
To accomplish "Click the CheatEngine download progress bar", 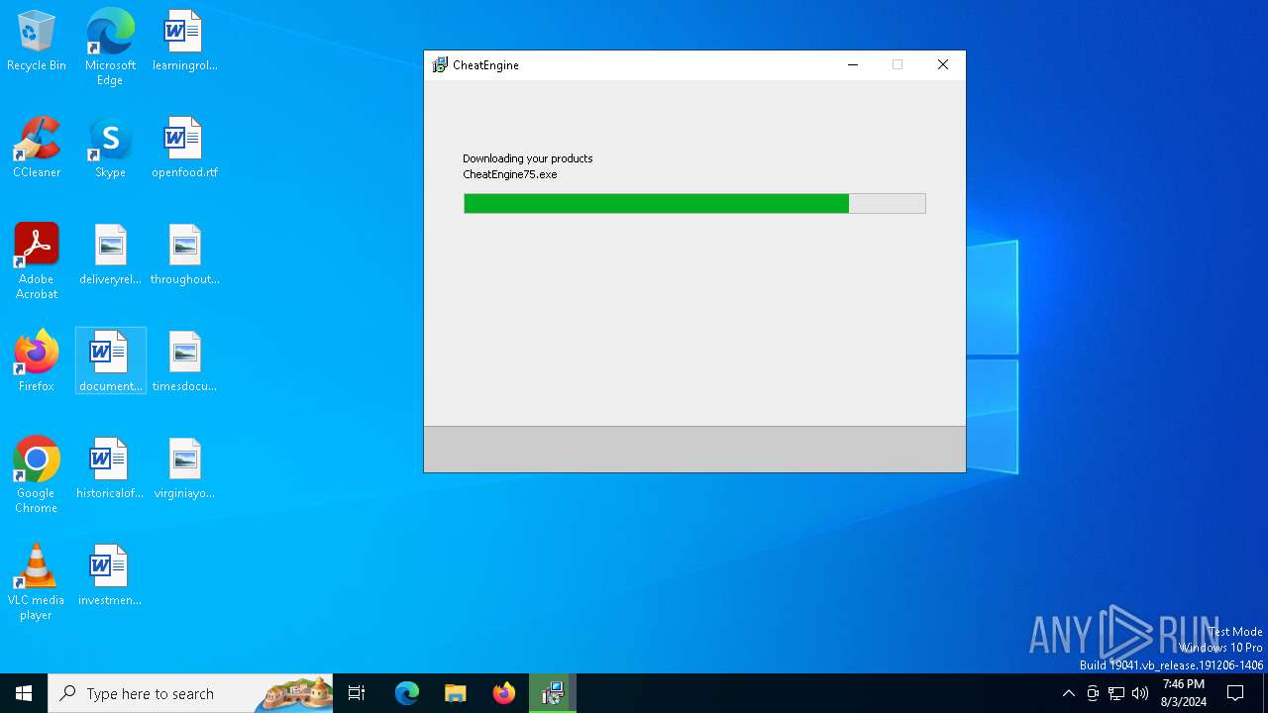I will [694, 203].
